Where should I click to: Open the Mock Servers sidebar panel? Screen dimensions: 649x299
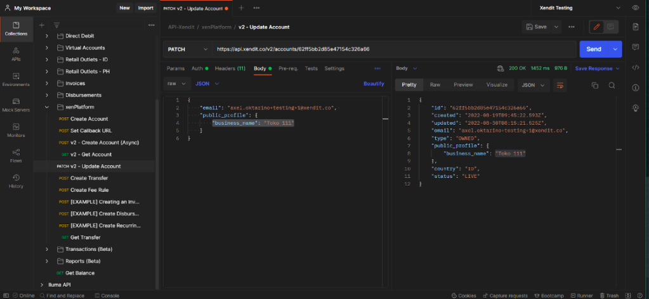click(16, 105)
